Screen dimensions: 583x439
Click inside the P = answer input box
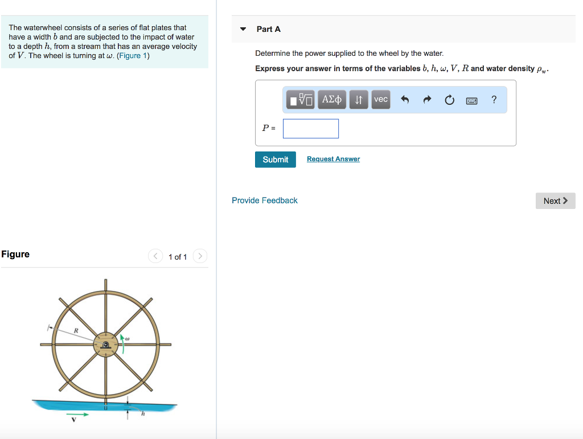(310, 128)
